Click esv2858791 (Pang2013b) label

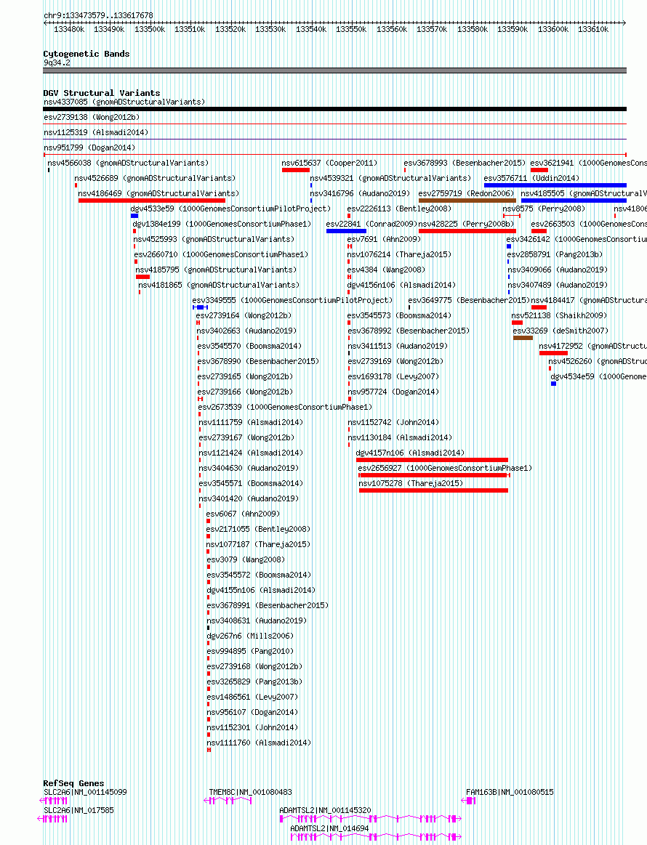point(555,254)
